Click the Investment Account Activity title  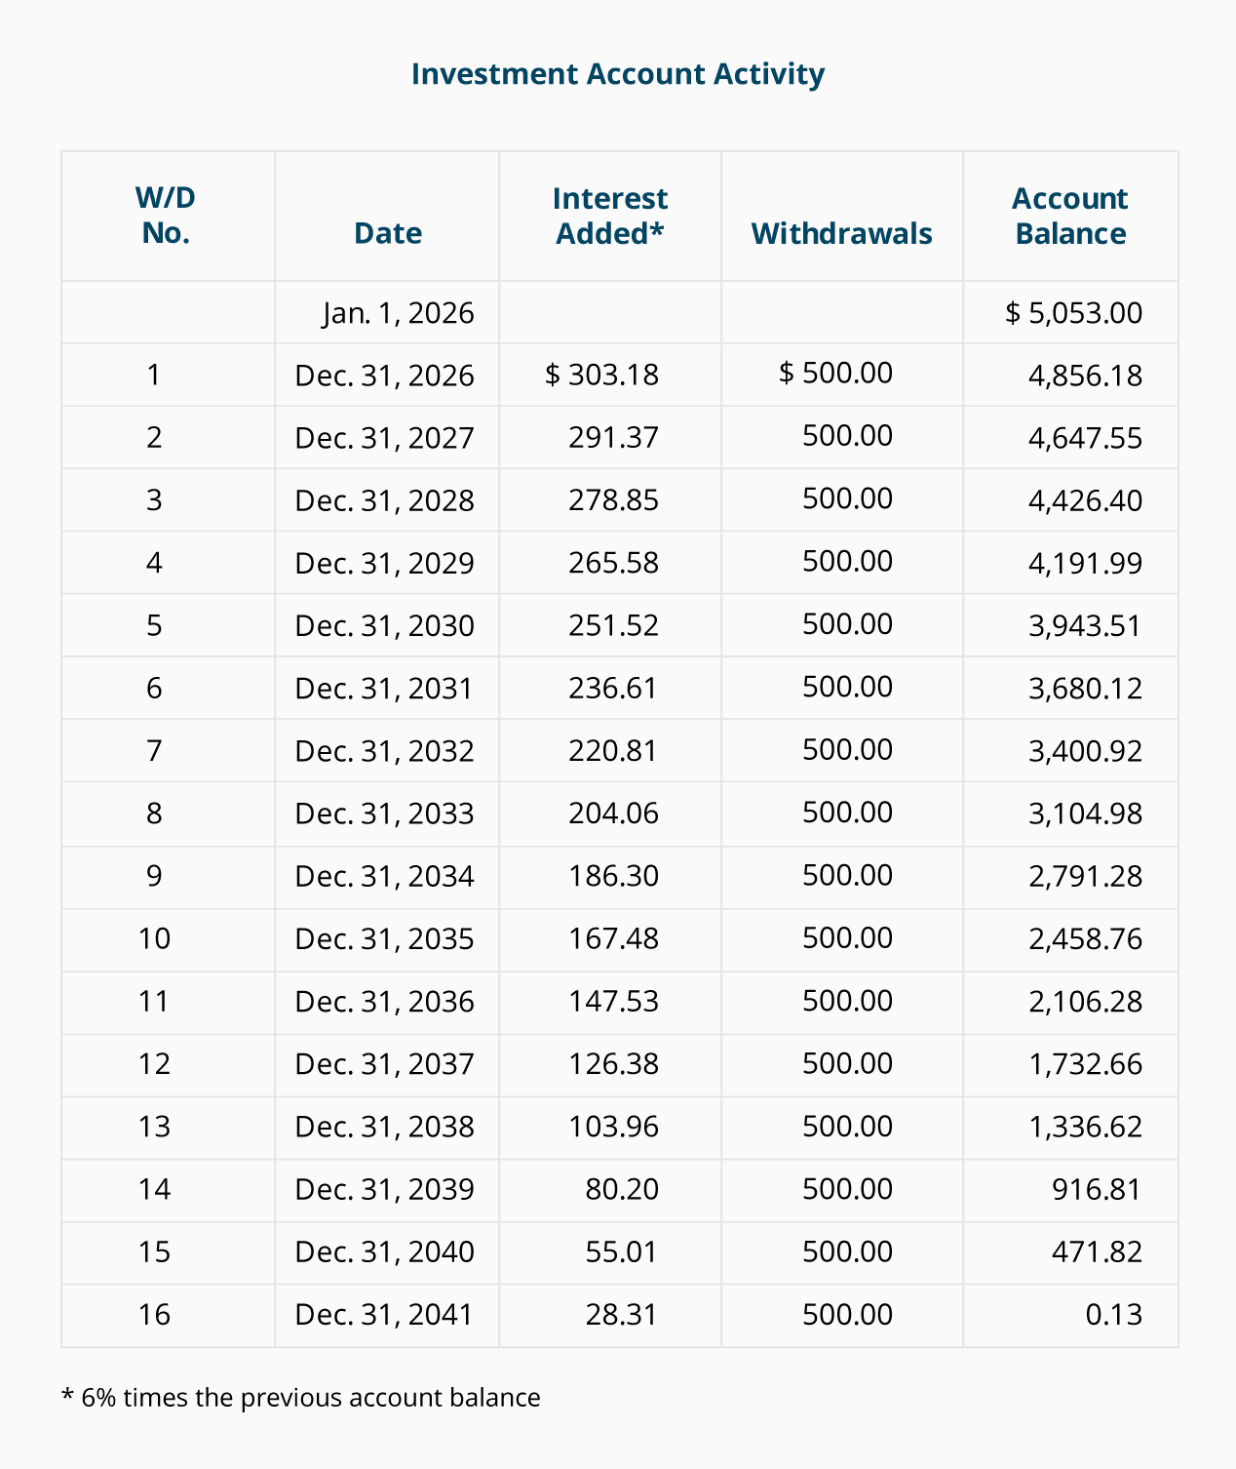click(618, 74)
